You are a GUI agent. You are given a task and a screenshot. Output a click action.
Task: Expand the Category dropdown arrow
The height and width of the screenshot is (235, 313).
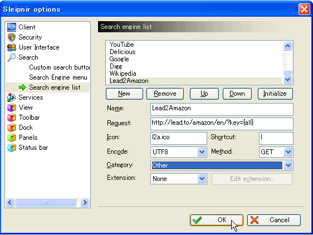[288, 165]
